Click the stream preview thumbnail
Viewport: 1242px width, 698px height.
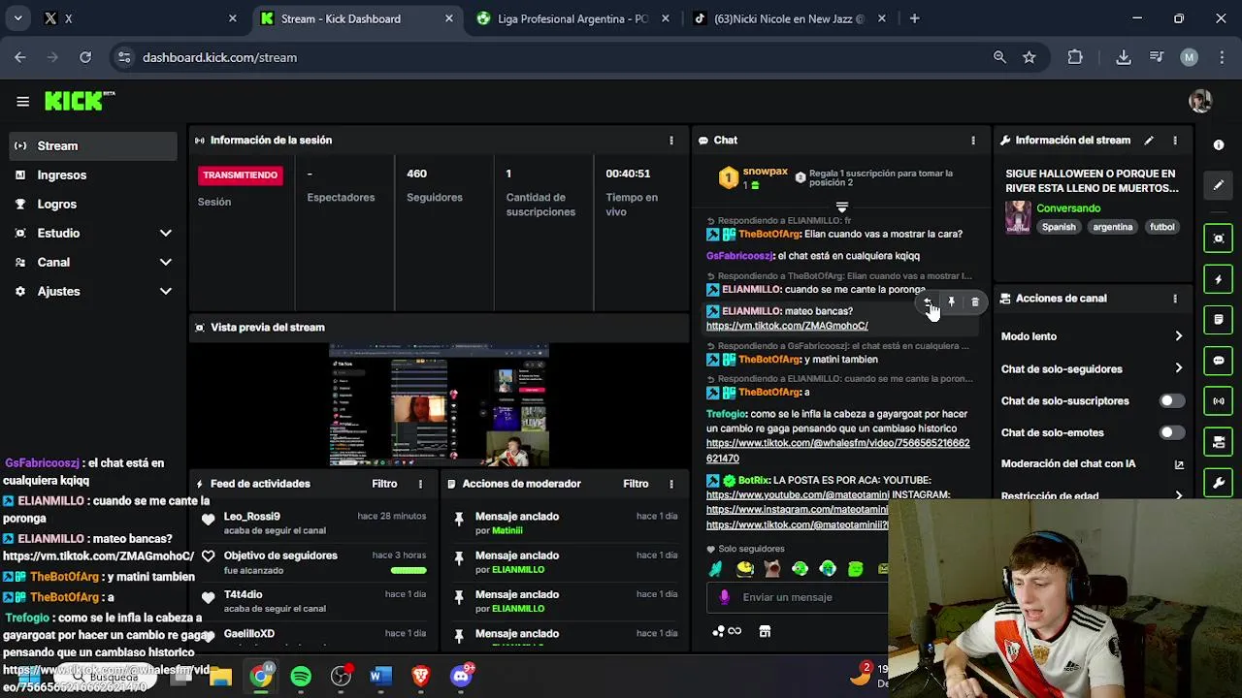tap(439, 404)
